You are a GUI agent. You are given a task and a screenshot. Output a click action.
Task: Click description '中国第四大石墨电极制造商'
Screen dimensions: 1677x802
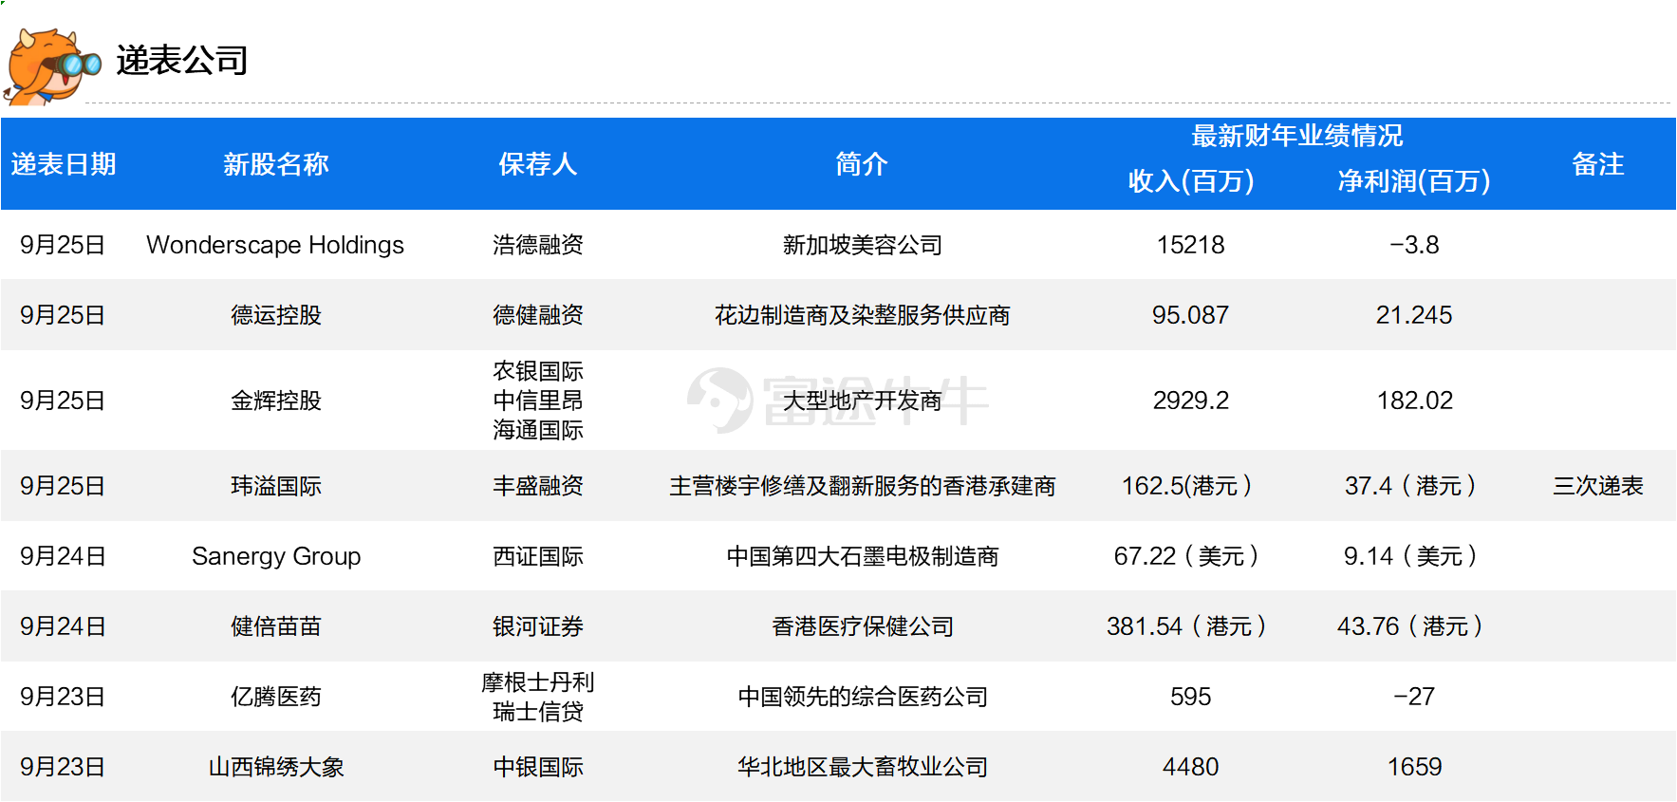point(862,556)
